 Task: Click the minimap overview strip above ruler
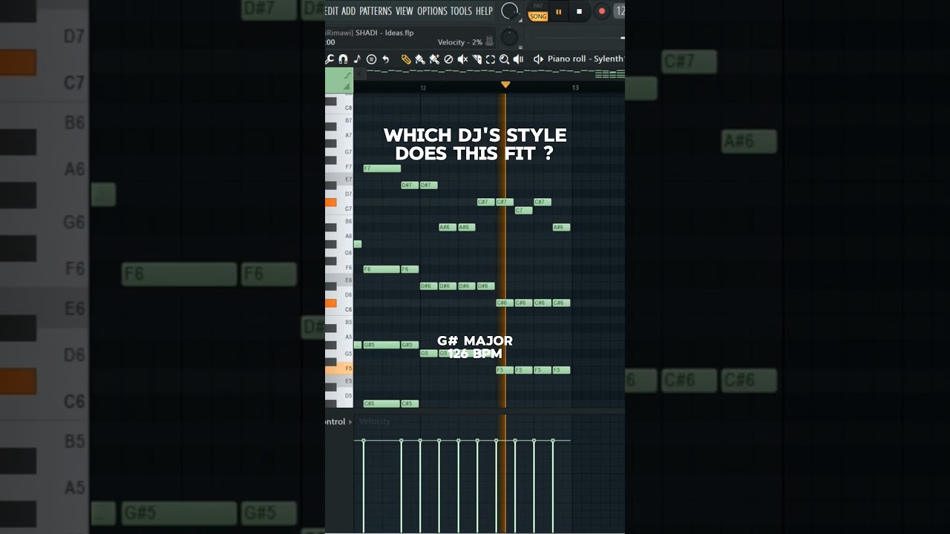point(497,73)
